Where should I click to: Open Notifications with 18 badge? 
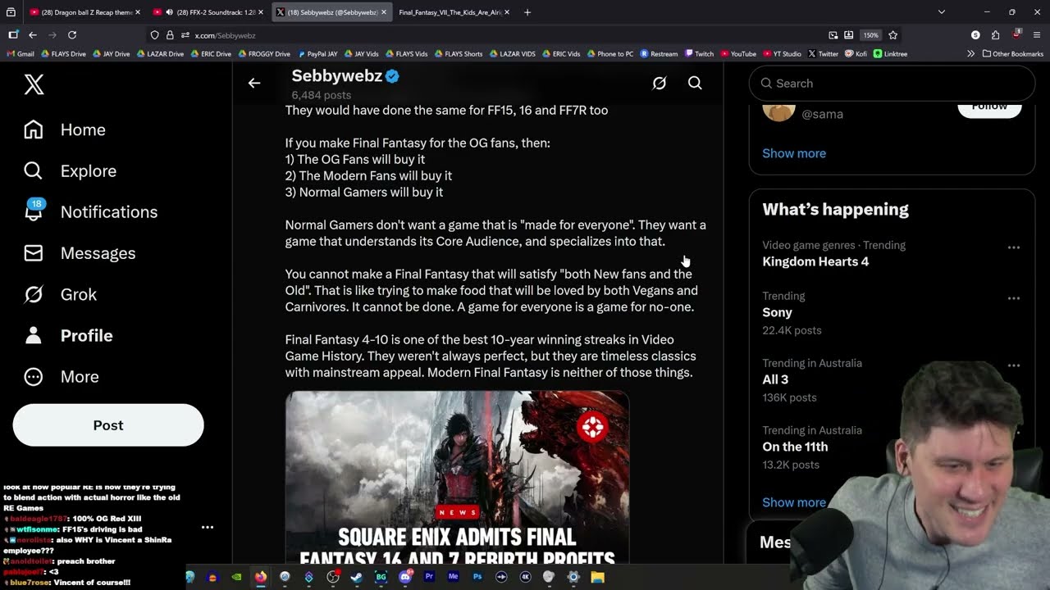(90, 211)
